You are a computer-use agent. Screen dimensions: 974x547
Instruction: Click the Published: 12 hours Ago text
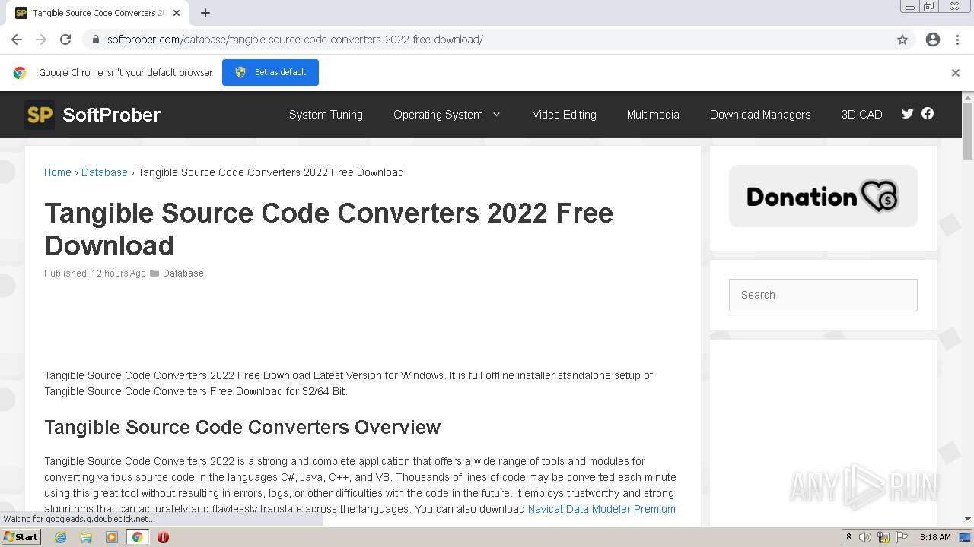[95, 273]
